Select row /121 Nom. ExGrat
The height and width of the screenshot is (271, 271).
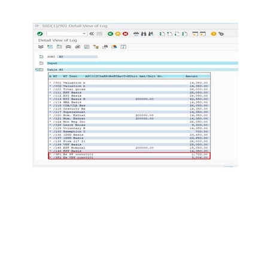(x=129, y=118)
